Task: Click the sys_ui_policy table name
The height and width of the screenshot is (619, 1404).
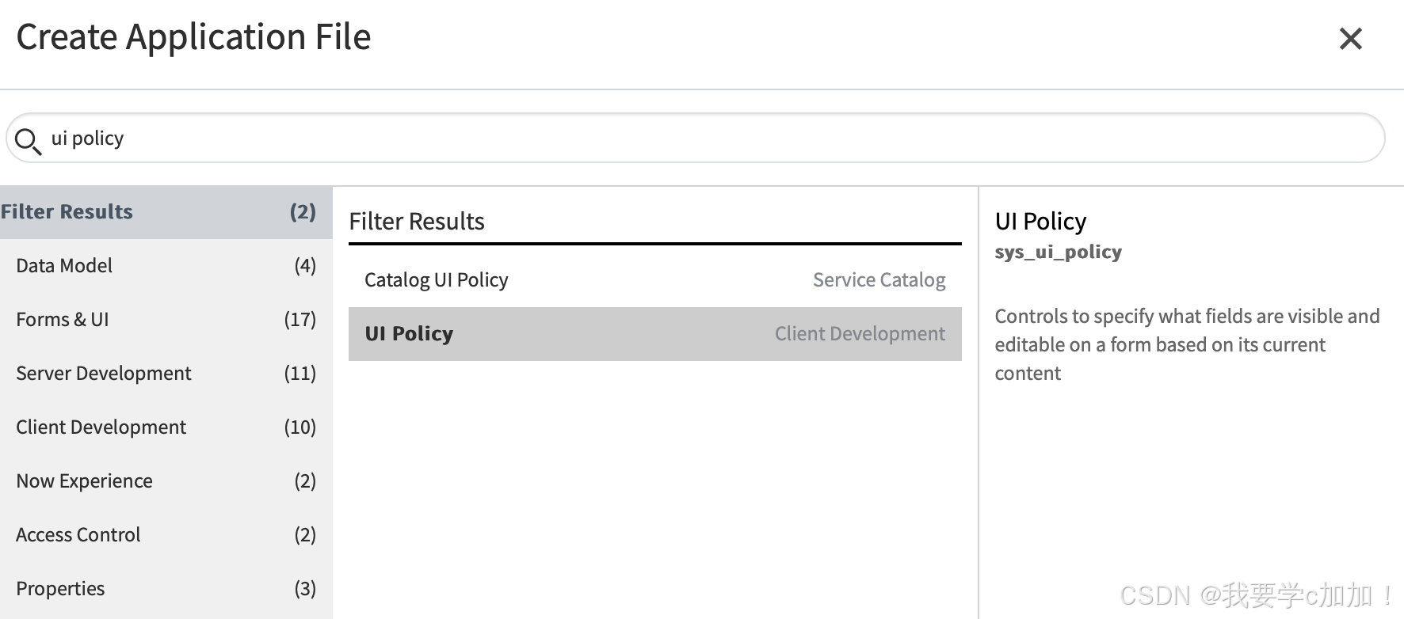Action: [1058, 252]
